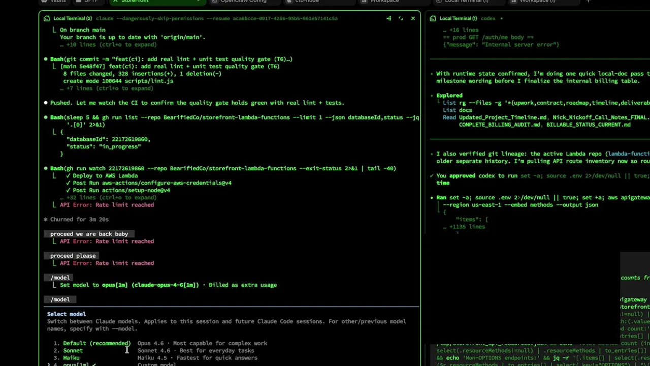
Task: Click '"status": "in_progress"' output line
Action: [103, 146]
